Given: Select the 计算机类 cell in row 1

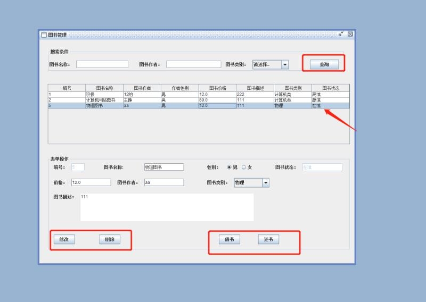Looking at the screenshot, I should (293, 95).
